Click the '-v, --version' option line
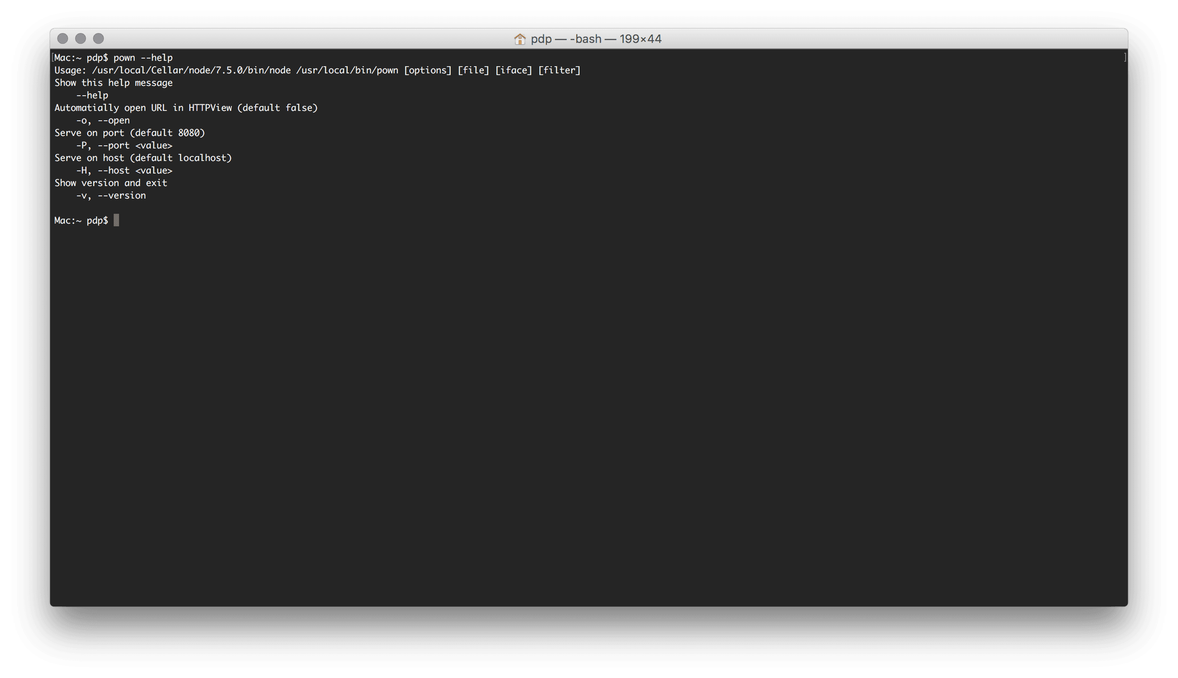The height and width of the screenshot is (678, 1178). click(111, 195)
